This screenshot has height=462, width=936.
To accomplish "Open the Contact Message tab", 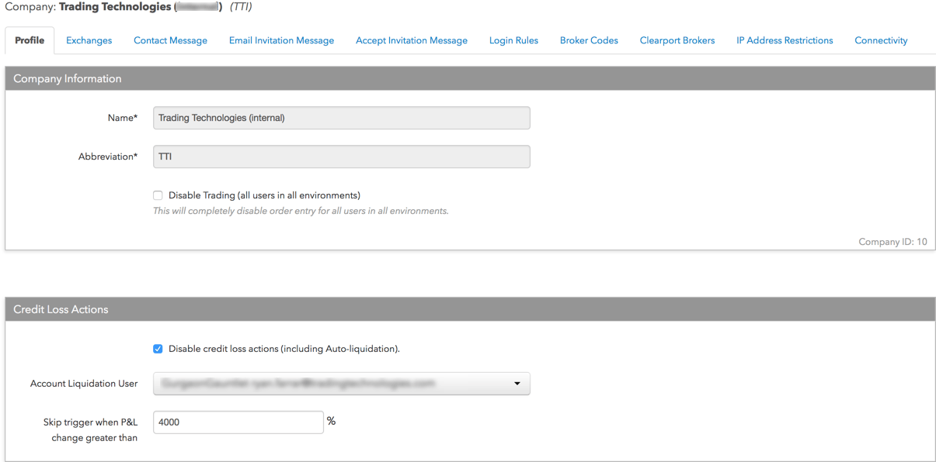I will (170, 40).
